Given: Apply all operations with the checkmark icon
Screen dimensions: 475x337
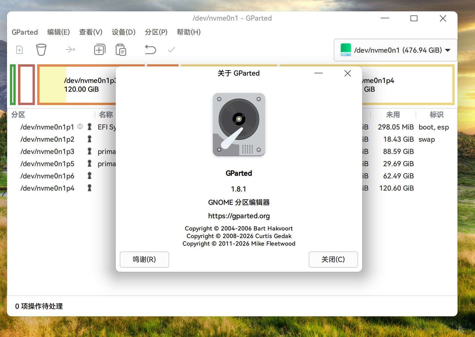Looking at the screenshot, I should click(x=171, y=49).
